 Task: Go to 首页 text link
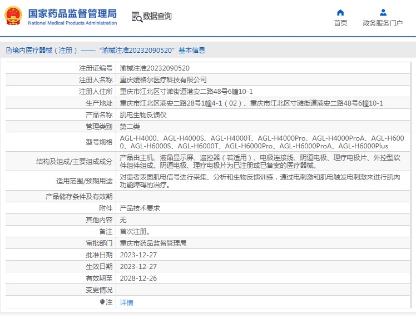340,23
